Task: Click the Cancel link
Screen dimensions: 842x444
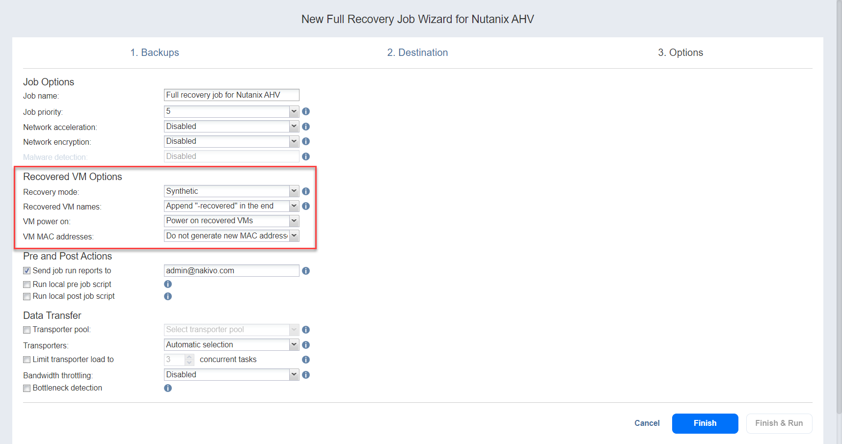Action: coord(647,423)
